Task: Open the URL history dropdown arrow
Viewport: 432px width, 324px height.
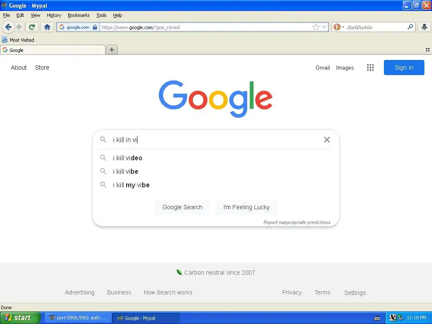Action: [x=324, y=27]
